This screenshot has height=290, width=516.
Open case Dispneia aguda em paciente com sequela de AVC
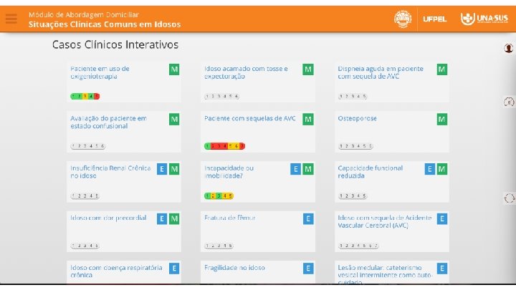pos(381,72)
